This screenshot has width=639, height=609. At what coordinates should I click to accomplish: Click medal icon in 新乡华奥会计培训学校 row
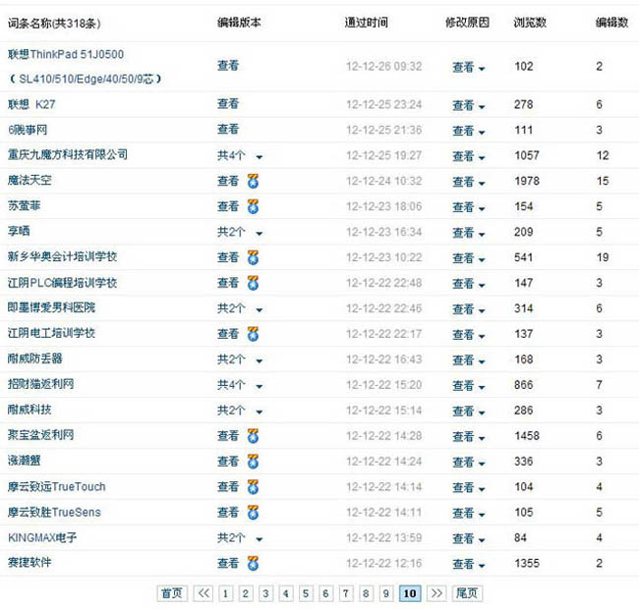tap(253, 257)
